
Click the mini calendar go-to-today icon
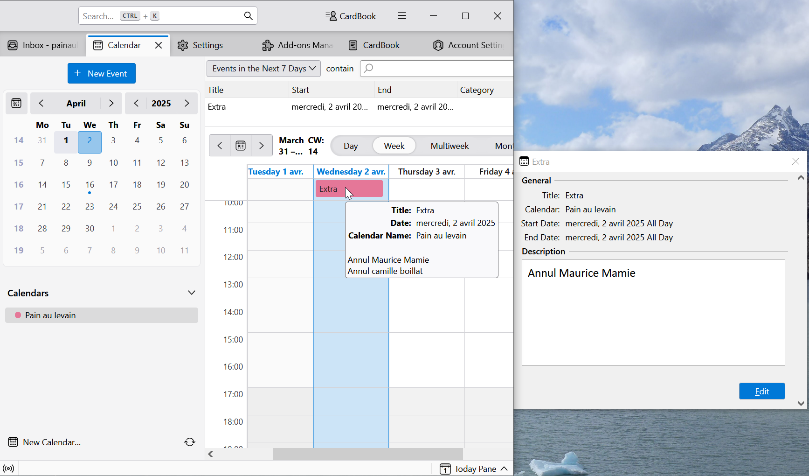pos(16,103)
